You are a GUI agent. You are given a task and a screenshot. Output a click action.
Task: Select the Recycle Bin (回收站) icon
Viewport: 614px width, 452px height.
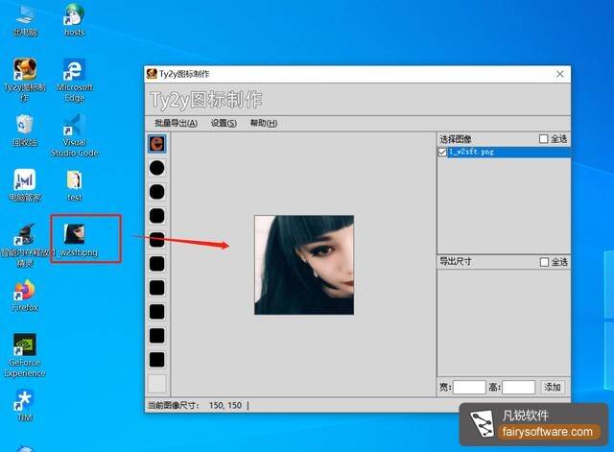click(25, 125)
